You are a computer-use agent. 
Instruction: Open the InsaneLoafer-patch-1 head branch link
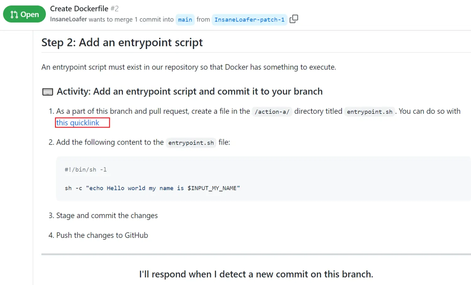pos(249,19)
